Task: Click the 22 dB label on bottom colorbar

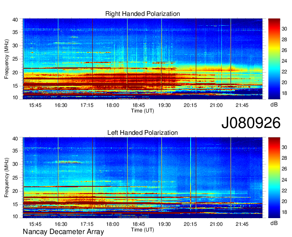Action: tap(284, 191)
